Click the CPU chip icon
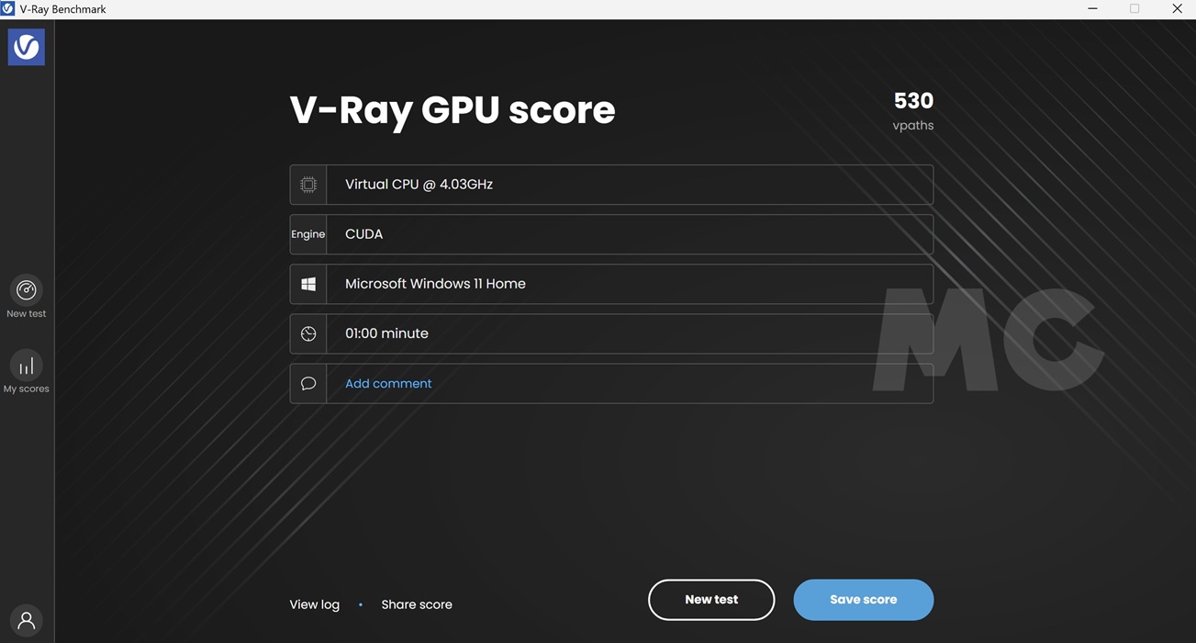Viewport: 1196px width, 643px height. 308,185
